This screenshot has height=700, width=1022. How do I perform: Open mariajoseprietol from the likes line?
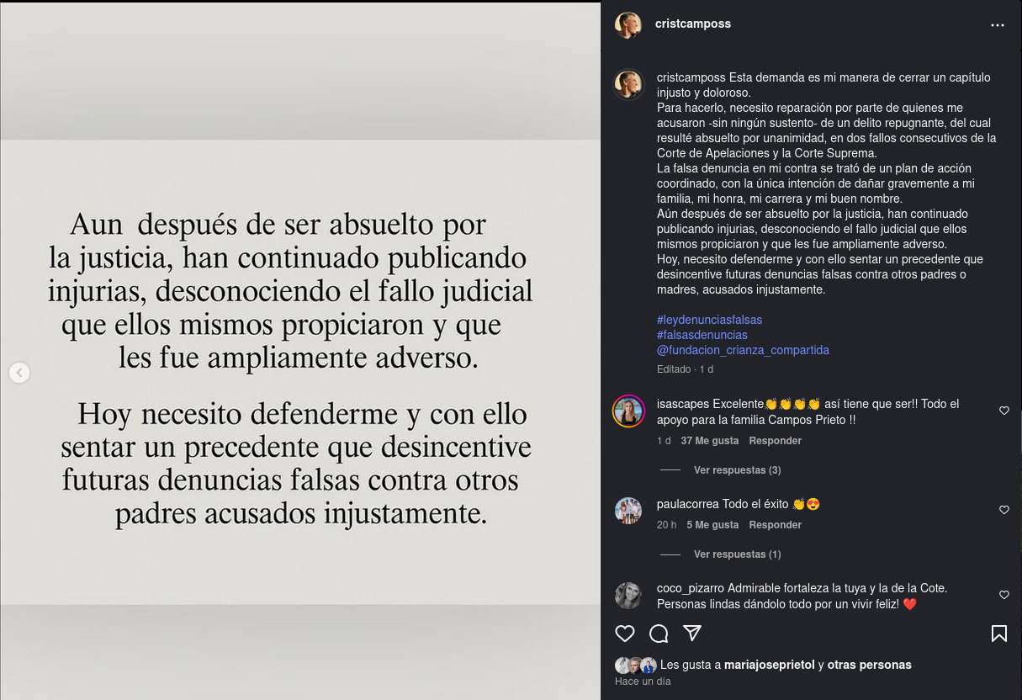[x=770, y=665]
